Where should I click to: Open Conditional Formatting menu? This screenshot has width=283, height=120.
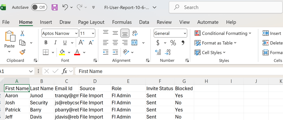[x=223, y=33]
